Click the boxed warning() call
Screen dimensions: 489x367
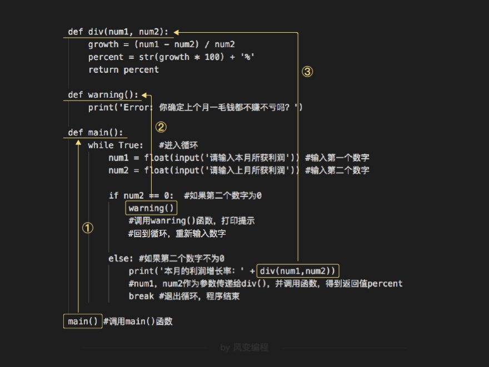(151, 208)
